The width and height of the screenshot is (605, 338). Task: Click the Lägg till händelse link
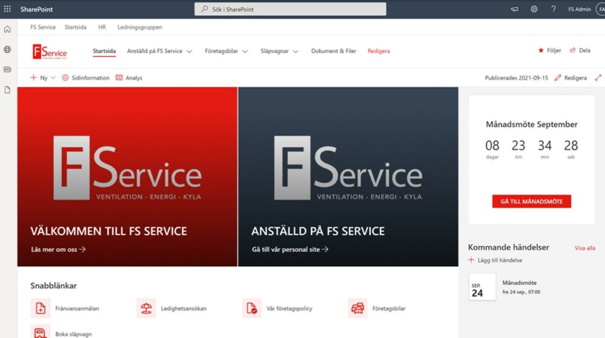500,260
